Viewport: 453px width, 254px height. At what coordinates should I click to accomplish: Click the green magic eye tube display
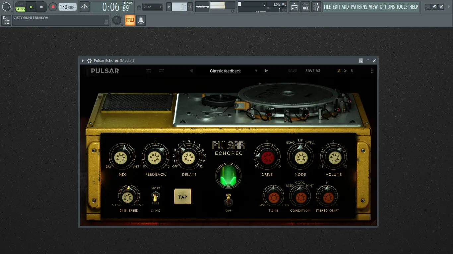(228, 175)
